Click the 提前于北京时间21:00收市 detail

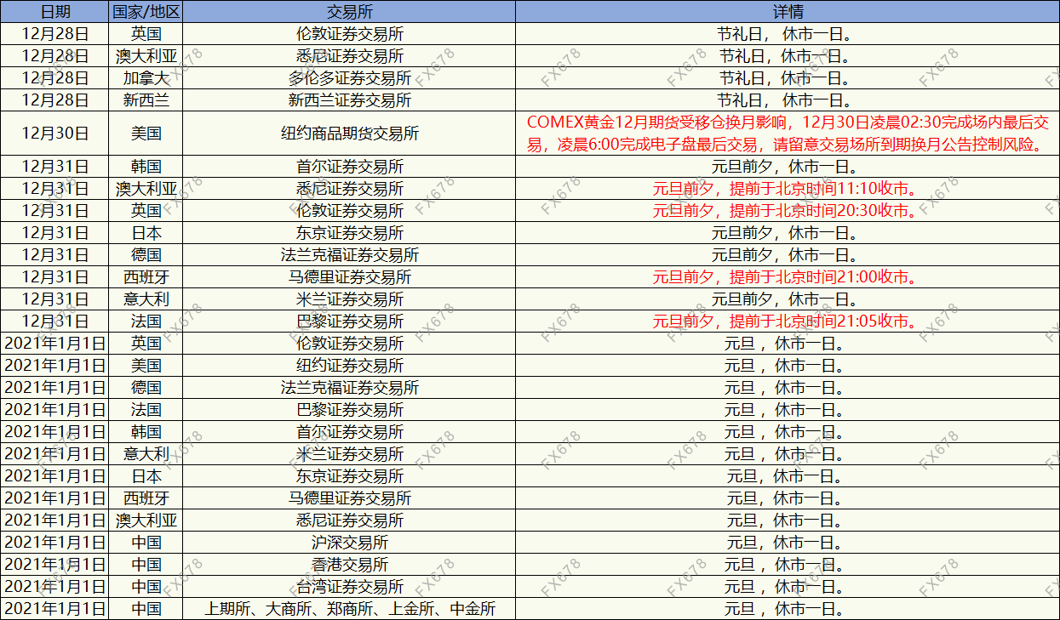788,277
